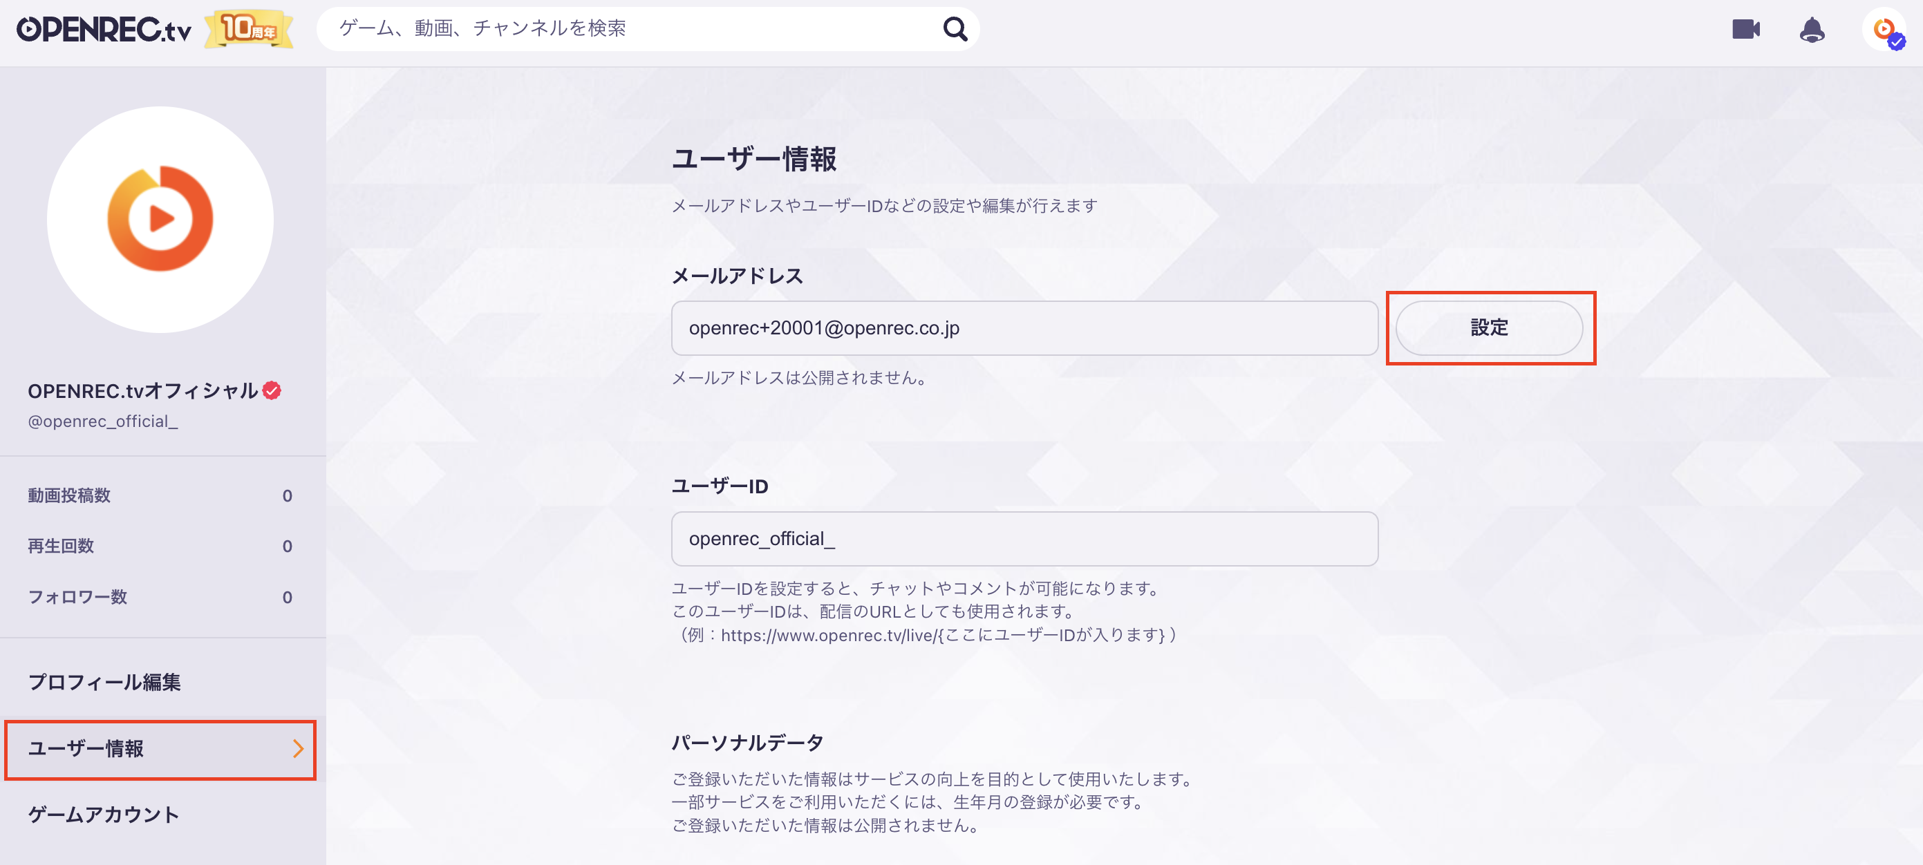Click the large profile avatar image
This screenshot has height=865, width=1923.
click(160, 220)
